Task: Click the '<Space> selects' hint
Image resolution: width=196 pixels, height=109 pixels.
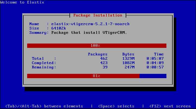Action: pos(116,106)
